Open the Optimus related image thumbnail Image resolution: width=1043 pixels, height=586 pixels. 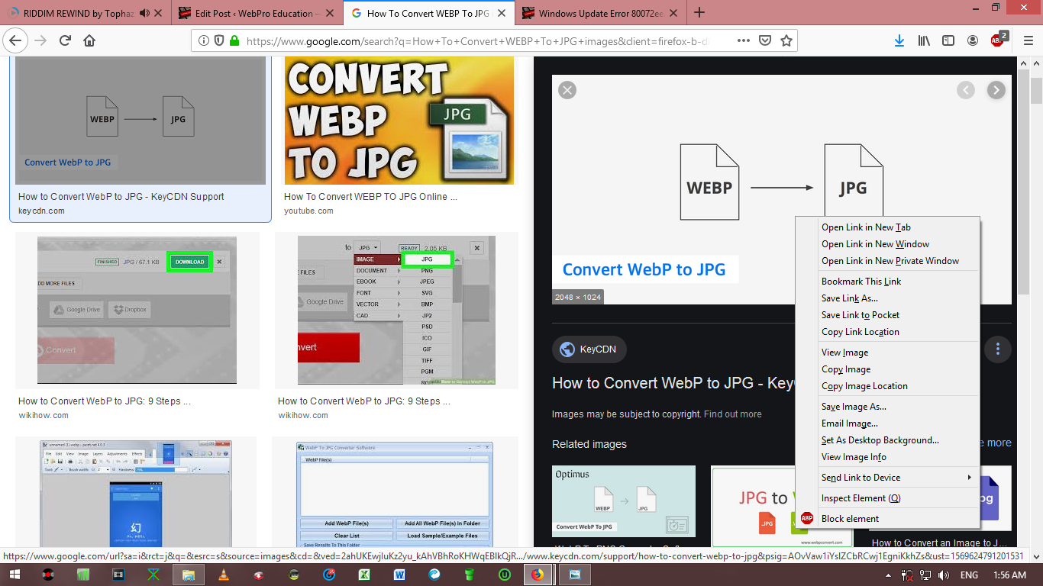pos(624,501)
